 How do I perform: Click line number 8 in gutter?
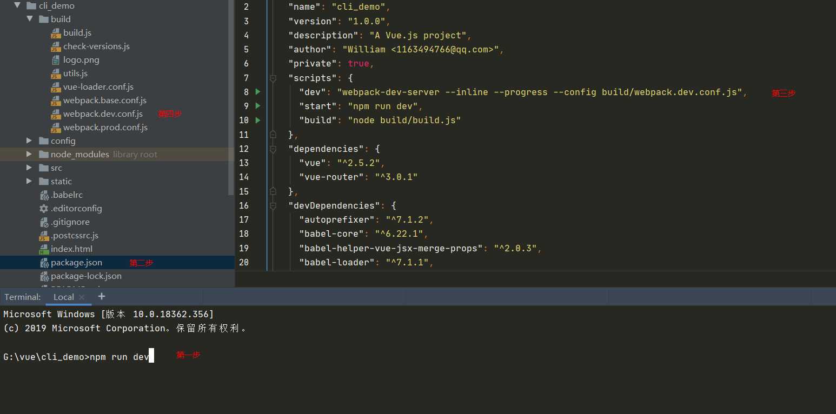pyautogui.click(x=246, y=92)
